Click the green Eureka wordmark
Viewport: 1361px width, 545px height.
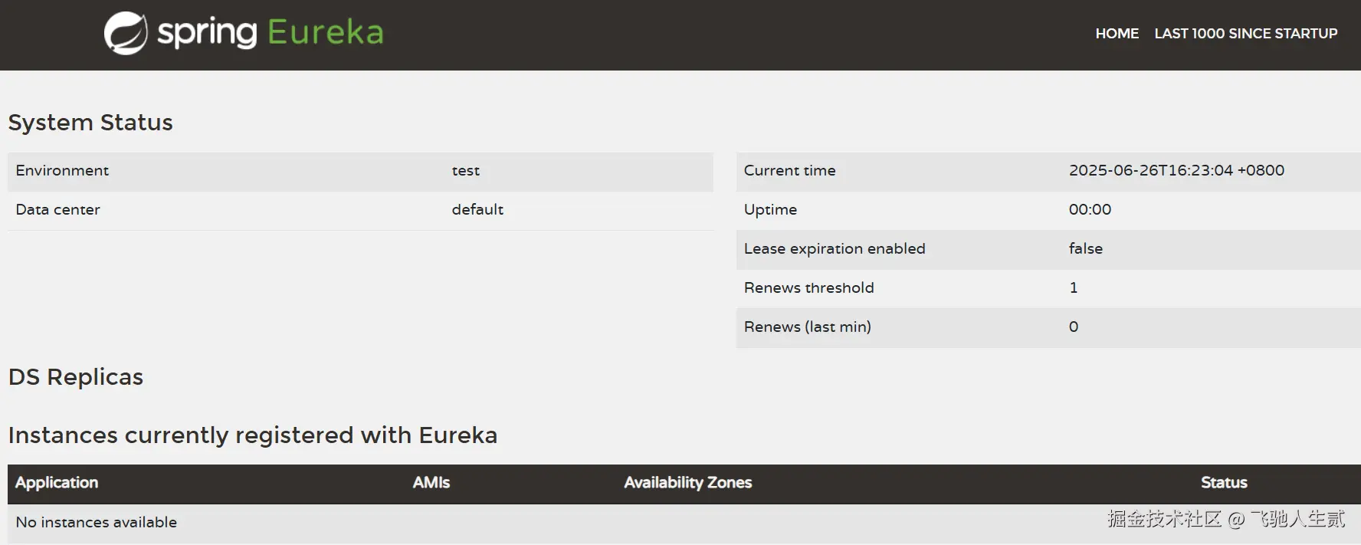pyautogui.click(x=325, y=32)
